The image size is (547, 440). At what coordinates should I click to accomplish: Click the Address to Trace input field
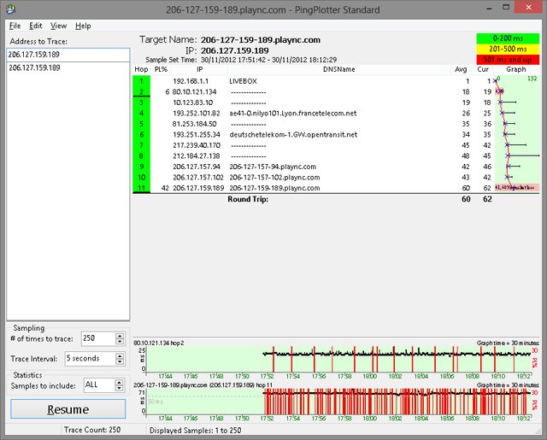67,54
